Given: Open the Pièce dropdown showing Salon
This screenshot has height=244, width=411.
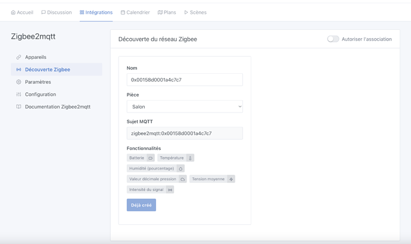Looking at the screenshot, I should 185,107.
